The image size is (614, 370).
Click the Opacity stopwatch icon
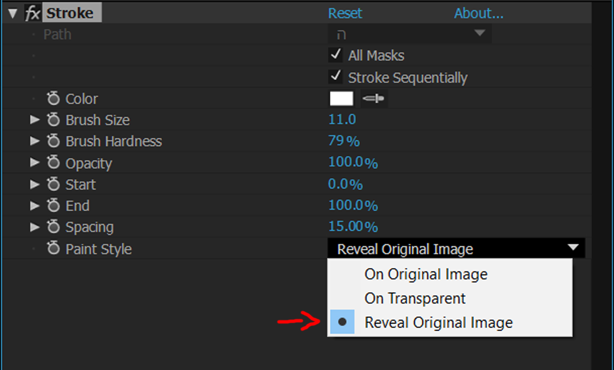coord(53,162)
